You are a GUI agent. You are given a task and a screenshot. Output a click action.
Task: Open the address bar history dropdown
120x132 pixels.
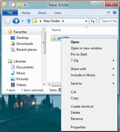86,21
